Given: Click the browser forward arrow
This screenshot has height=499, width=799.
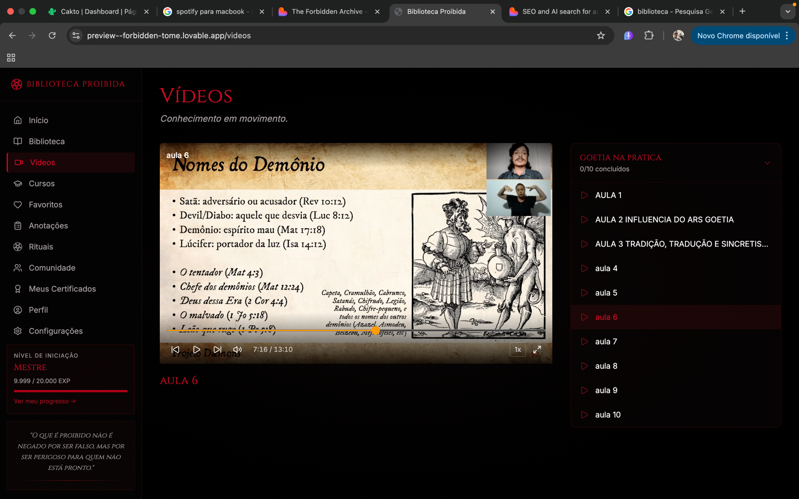Looking at the screenshot, I should pos(32,36).
